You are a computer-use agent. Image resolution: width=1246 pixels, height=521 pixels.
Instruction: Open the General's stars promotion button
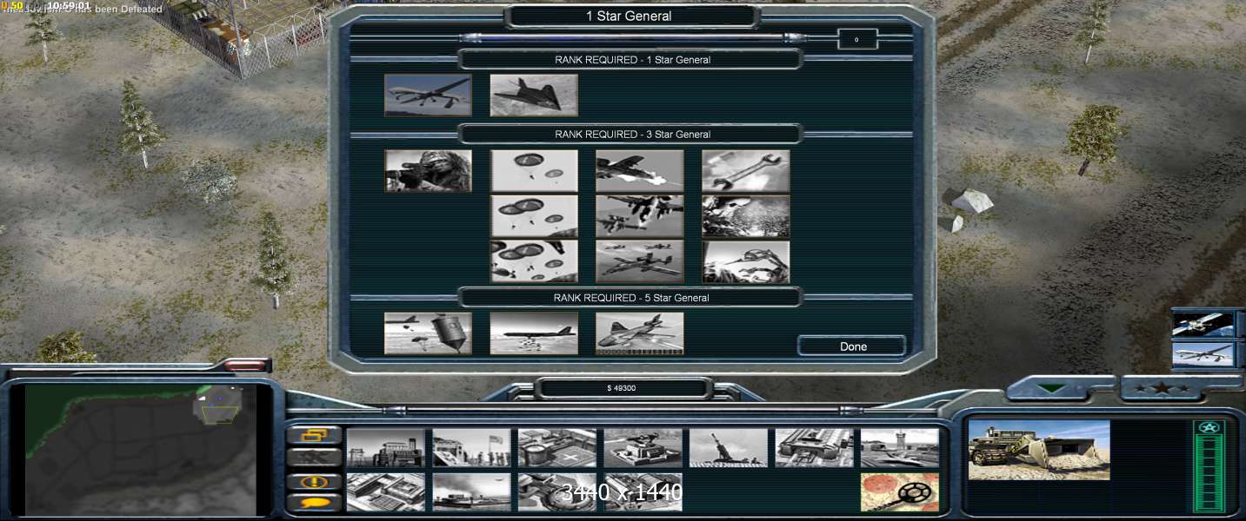tap(1161, 388)
